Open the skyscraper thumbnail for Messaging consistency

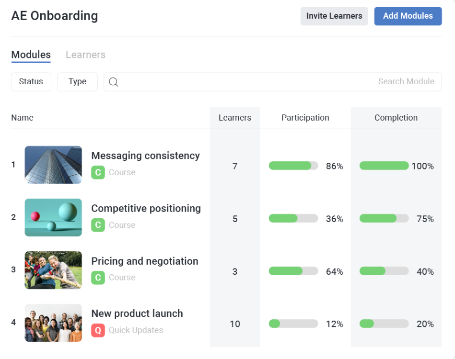click(53, 165)
